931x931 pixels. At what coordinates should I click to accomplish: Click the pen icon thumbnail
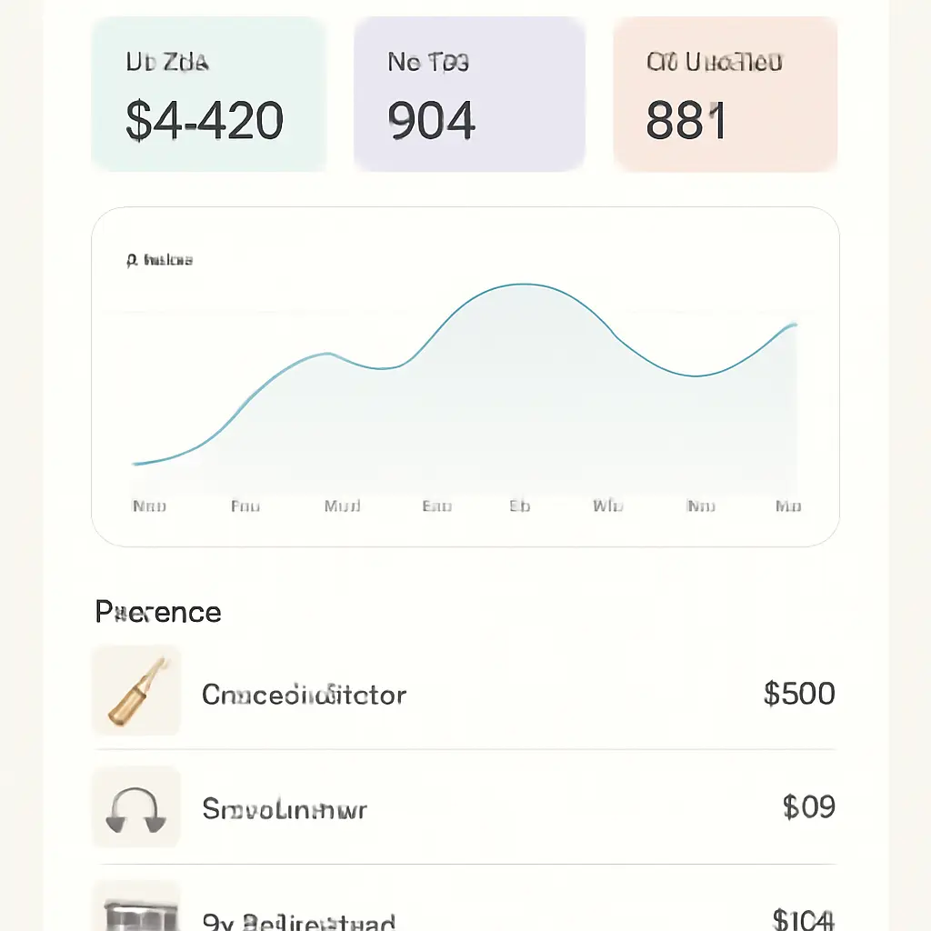tap(136, 691)
